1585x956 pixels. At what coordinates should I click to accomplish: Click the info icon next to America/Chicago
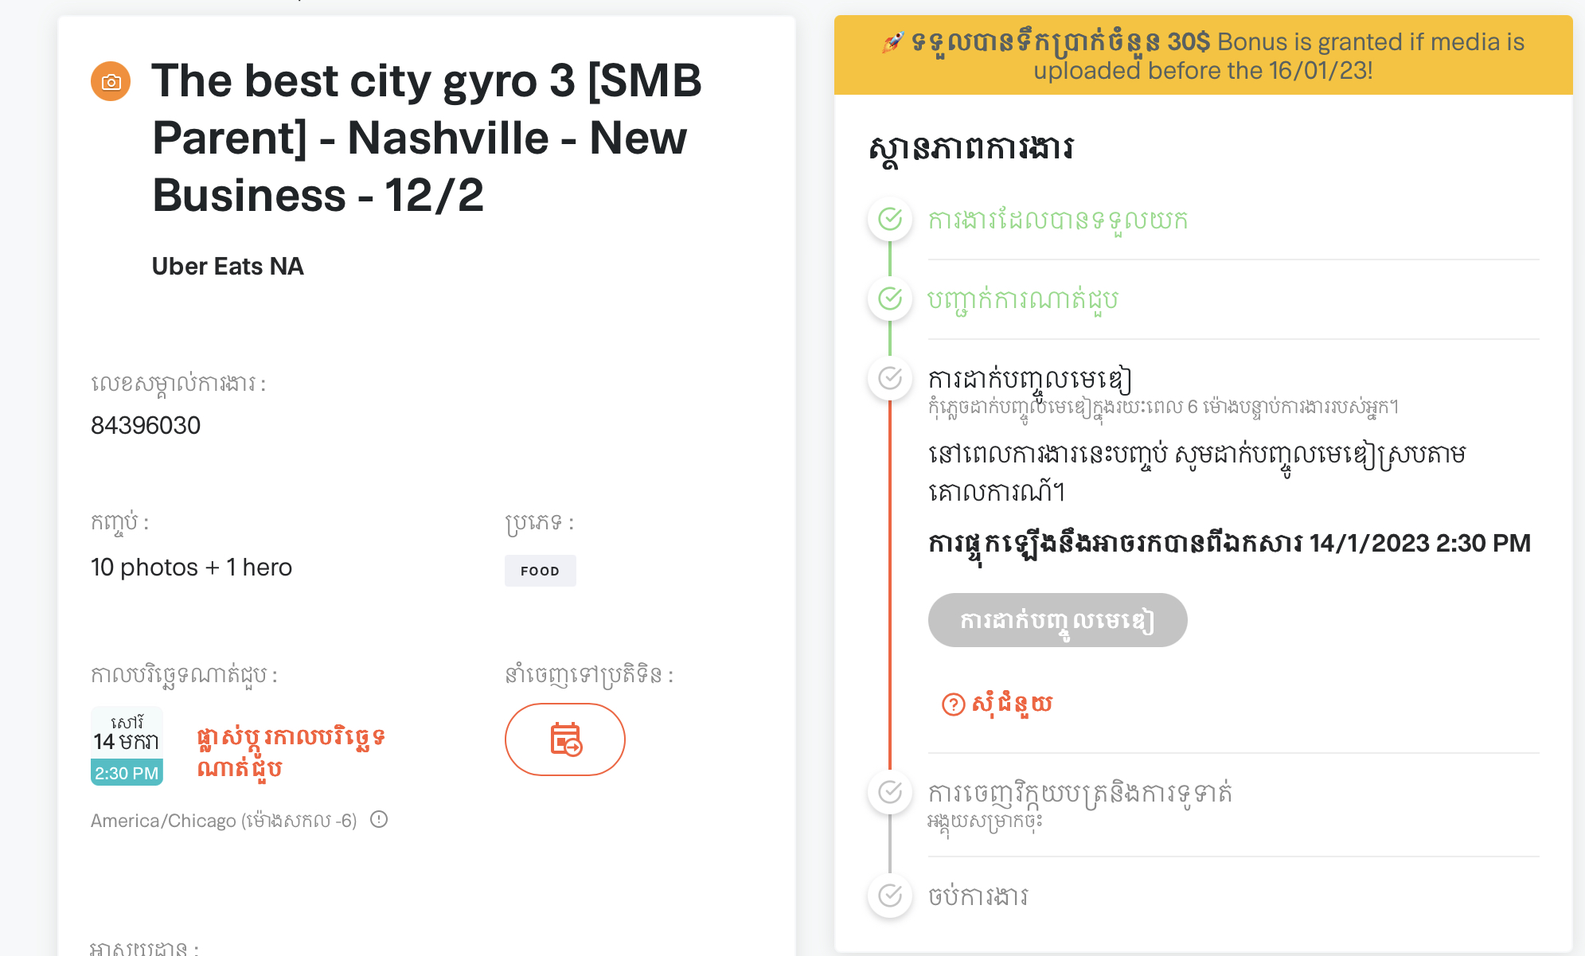click(x=379, y=819)
